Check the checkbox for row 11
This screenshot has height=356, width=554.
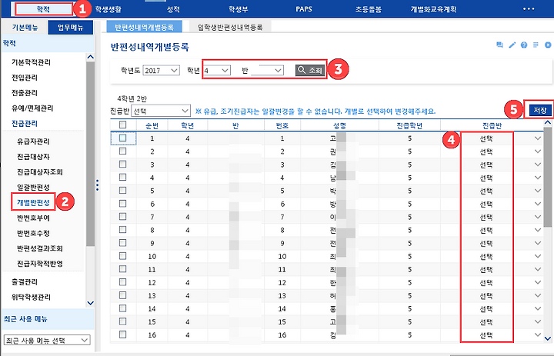[x=122, y=269]
